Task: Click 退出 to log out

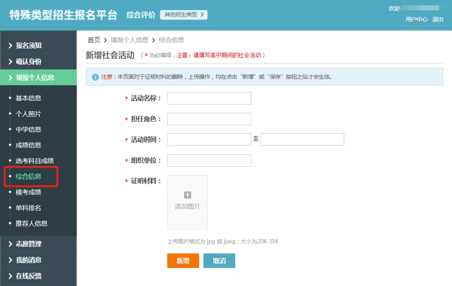Action: coord(438,19)
